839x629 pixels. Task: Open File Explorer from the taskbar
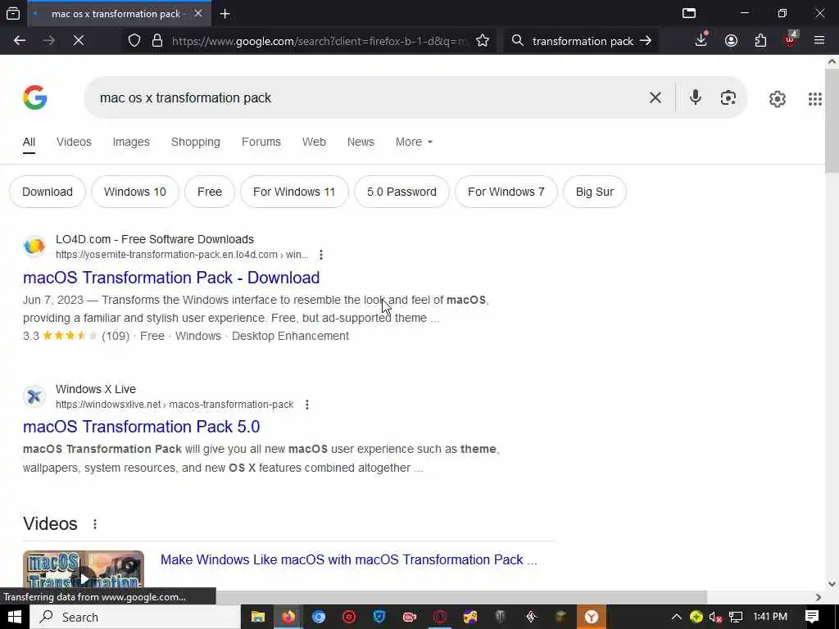pyautogui.click(x=258, y=617)
